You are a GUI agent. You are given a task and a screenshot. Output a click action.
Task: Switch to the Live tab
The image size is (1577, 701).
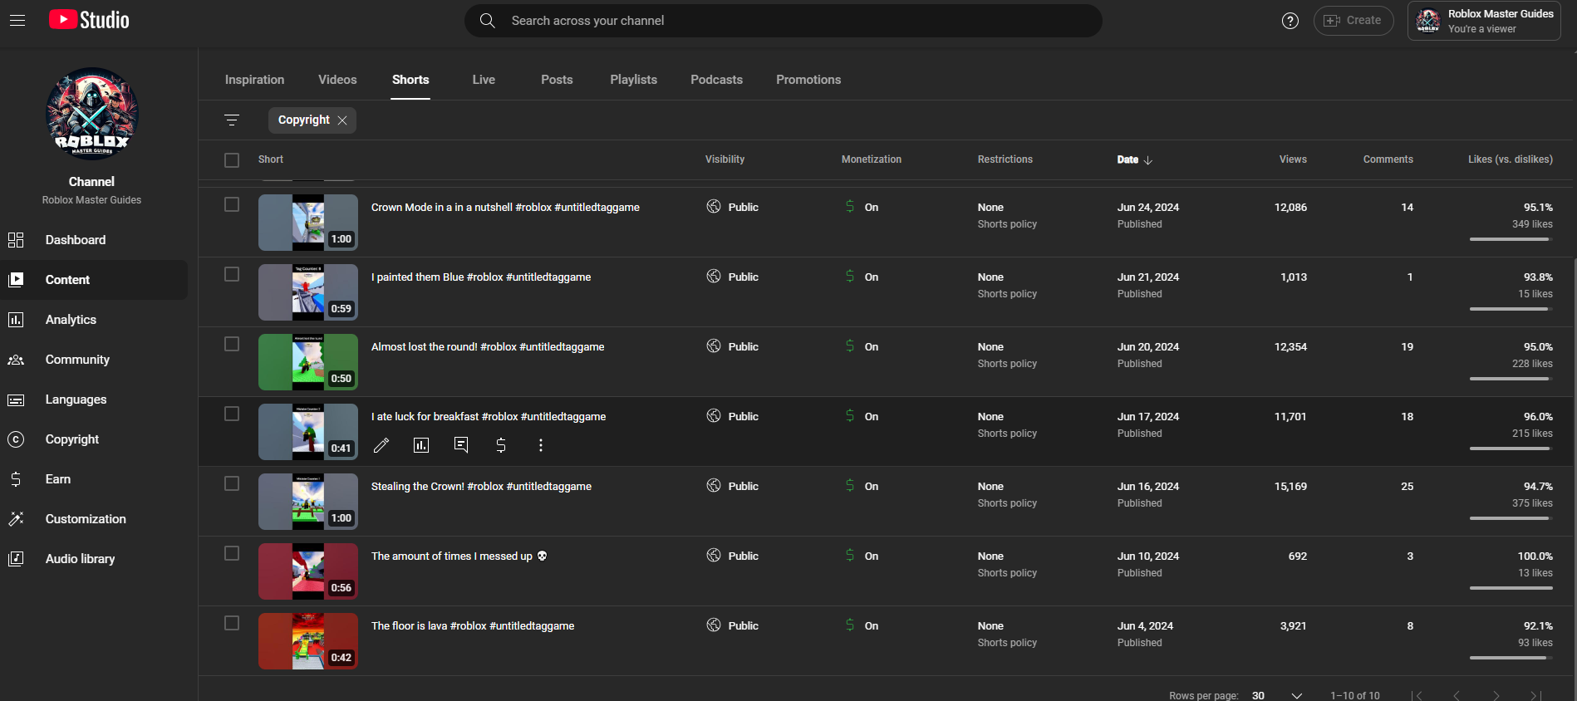point(484,80)
